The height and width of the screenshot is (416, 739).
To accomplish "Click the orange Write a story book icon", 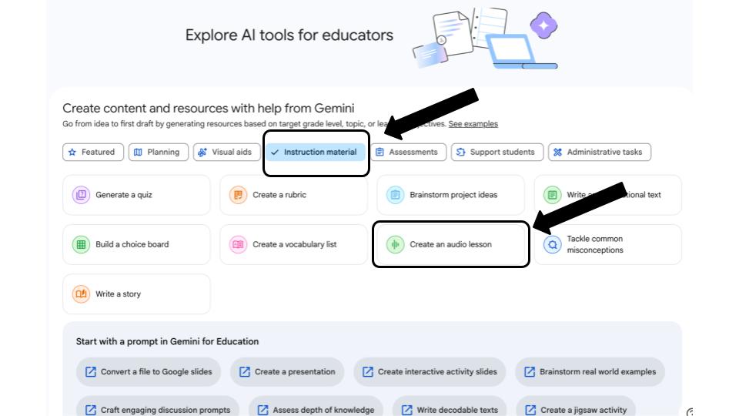I will pyautogui.click(x=81, y=294).
